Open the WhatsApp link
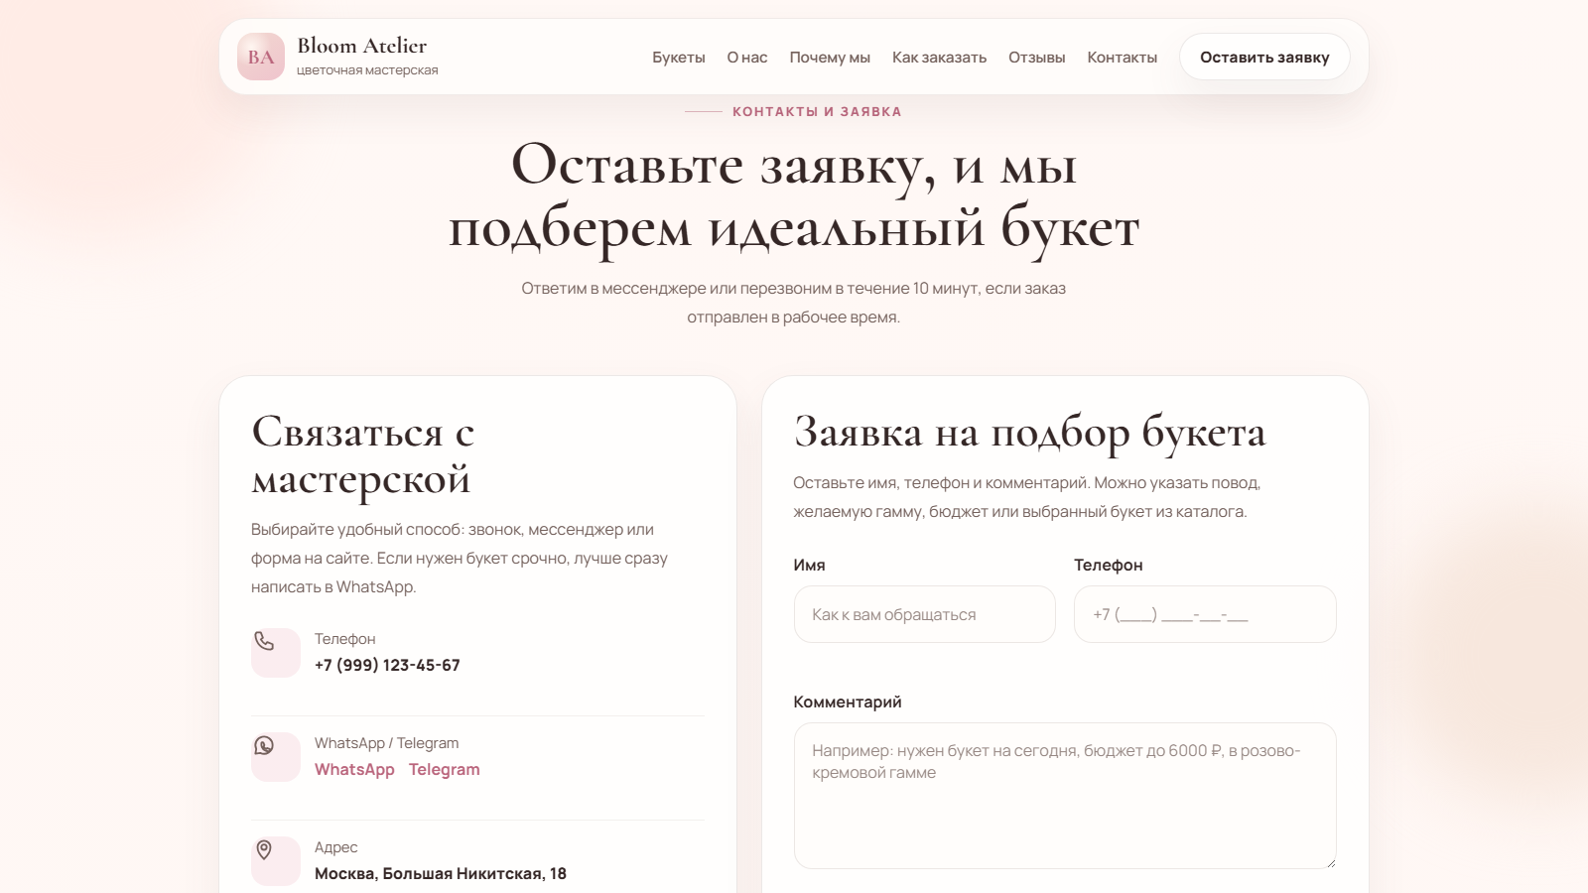The height and width of the screenshot is (893, 1588). (x=354, y=769)
